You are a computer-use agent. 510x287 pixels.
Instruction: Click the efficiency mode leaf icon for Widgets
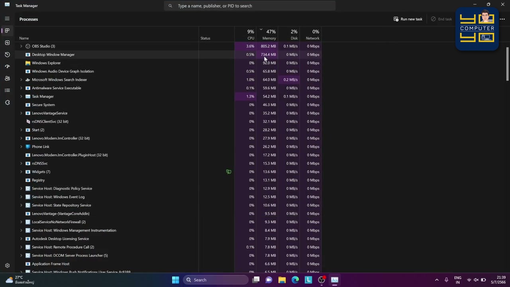[229, 172]
